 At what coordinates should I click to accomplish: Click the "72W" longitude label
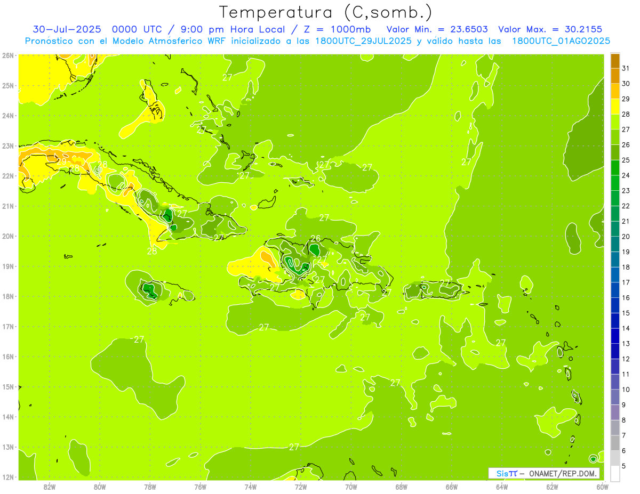tap(301, 487)
